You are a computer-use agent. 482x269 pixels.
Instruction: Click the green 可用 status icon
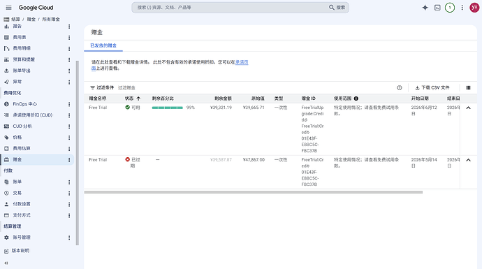127,108
